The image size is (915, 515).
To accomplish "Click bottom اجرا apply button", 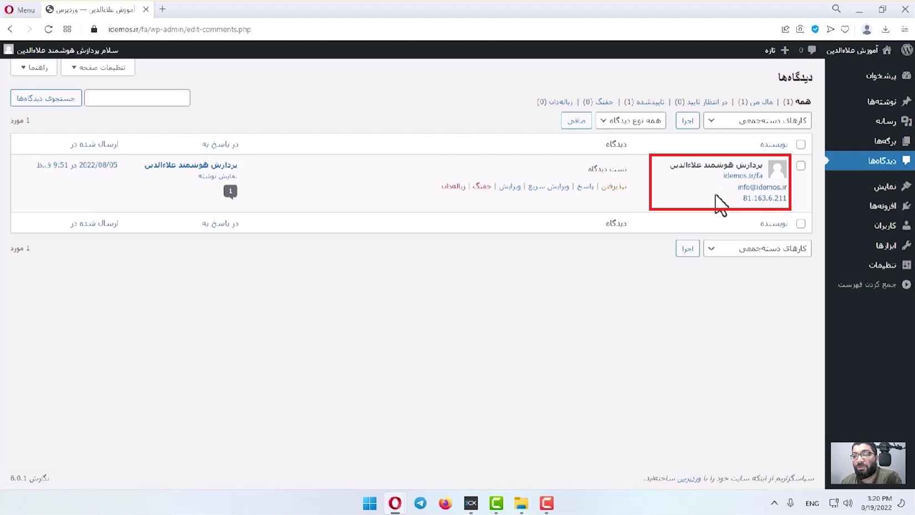I will pos(687,248).
